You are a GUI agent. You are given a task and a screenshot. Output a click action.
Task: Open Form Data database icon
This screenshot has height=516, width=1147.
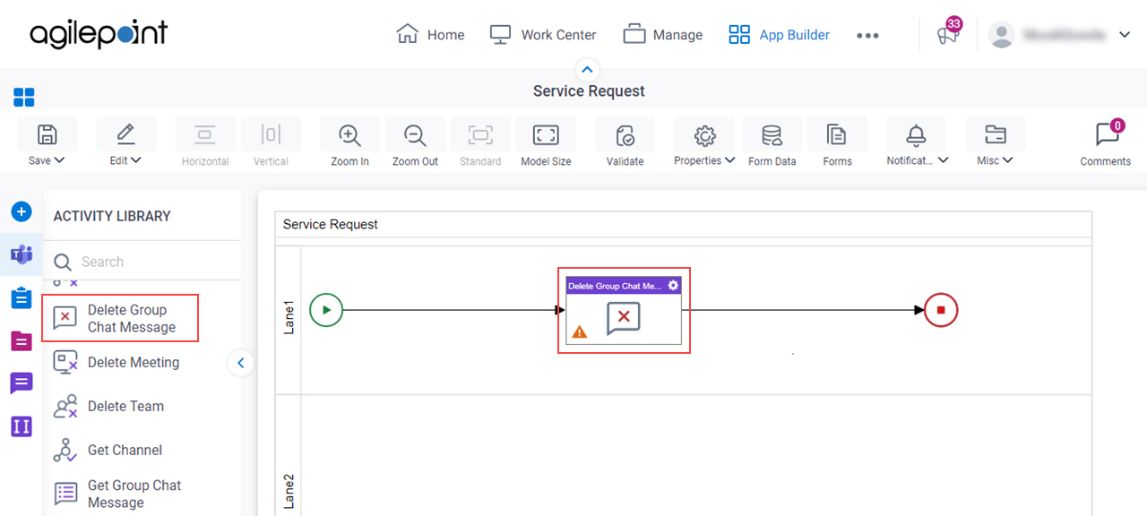(772, 135)
